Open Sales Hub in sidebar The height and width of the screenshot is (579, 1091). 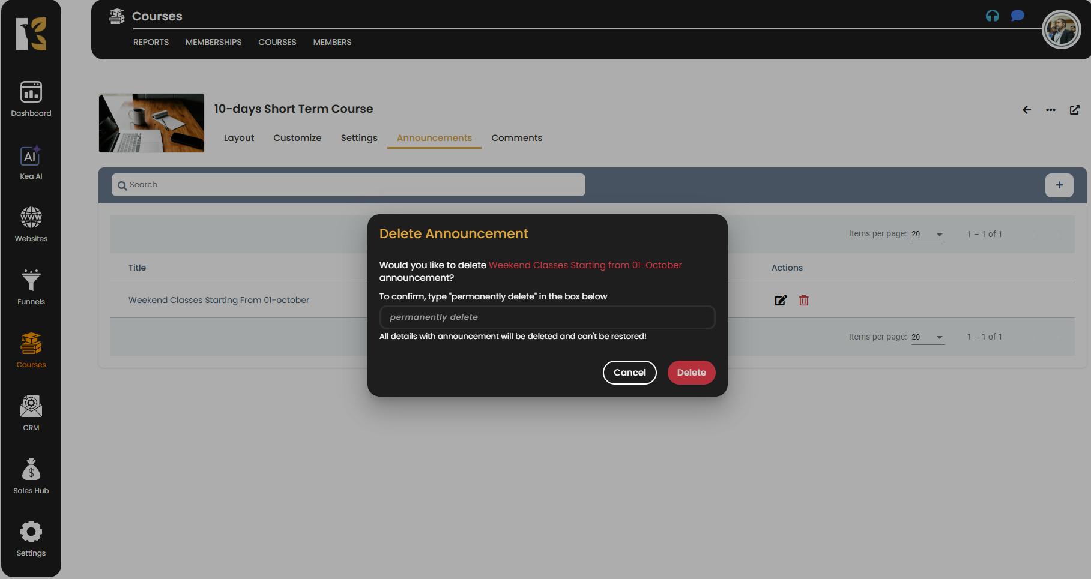31,476
